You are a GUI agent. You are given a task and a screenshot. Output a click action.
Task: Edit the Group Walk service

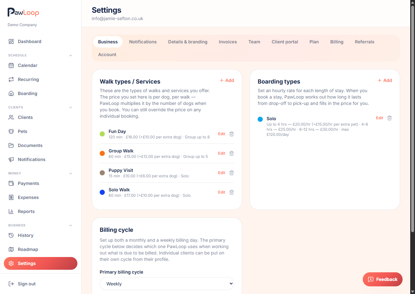click(222, 153)
